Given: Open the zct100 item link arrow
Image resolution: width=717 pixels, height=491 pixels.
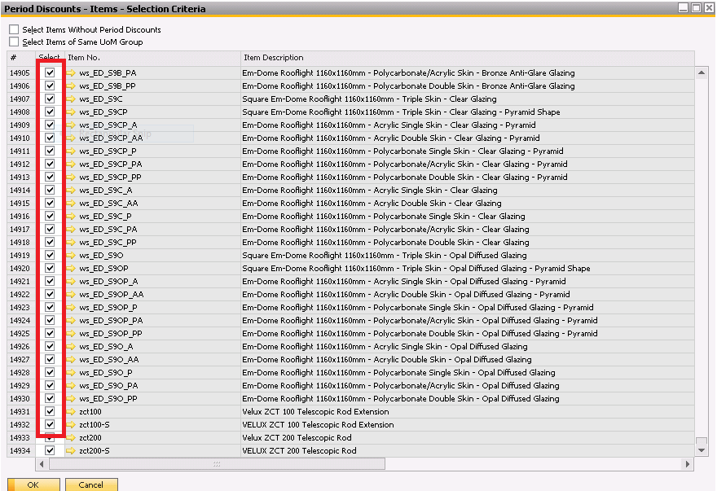Looking at the screenshot, I should tap(71, 411).
